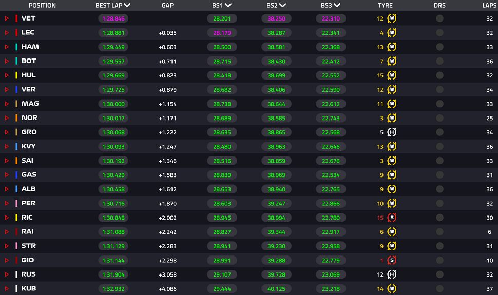Click the hard tyre icon for GRO
The height and width of the screenshot is (295, 498).
coord(392,132)
